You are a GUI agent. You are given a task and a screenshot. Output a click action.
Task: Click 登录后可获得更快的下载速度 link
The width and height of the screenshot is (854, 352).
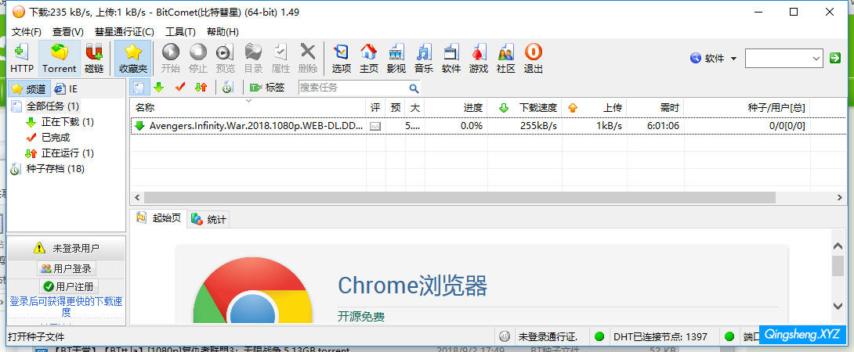tap(66, 307)
